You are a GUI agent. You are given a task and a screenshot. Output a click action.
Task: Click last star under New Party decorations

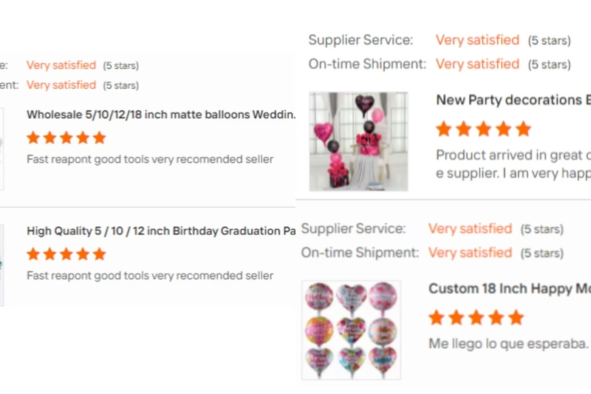point(523,129)
